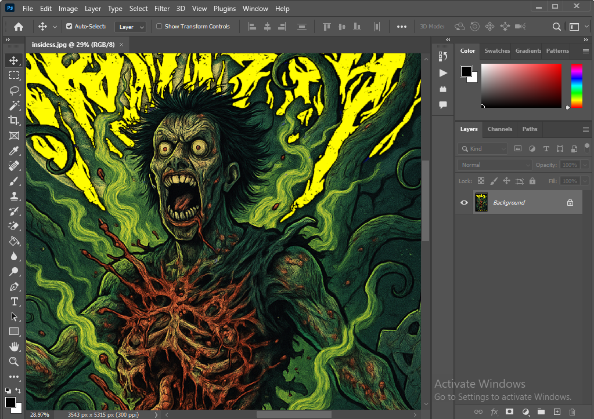This screenshot has width=594, height=419.
Task: Open the Normal blend mode dropdown
Action: 494,165
